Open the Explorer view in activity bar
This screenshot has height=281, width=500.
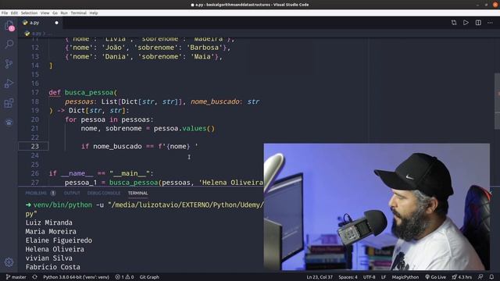tap(9, 26)
